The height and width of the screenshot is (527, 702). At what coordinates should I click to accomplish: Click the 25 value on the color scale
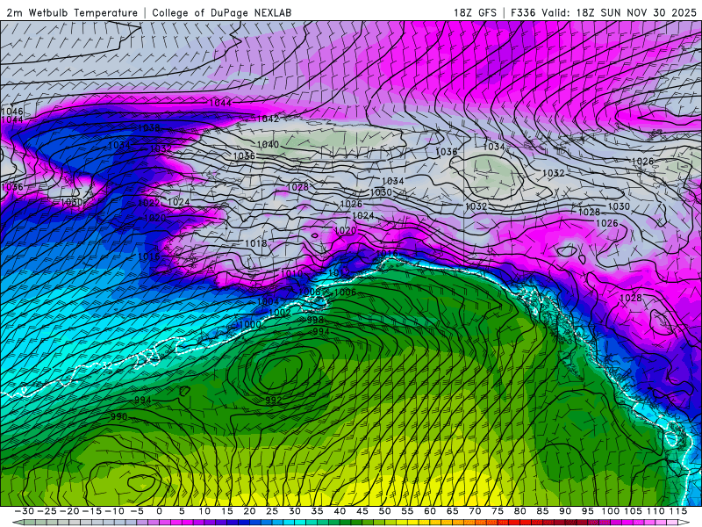(272, 511)
